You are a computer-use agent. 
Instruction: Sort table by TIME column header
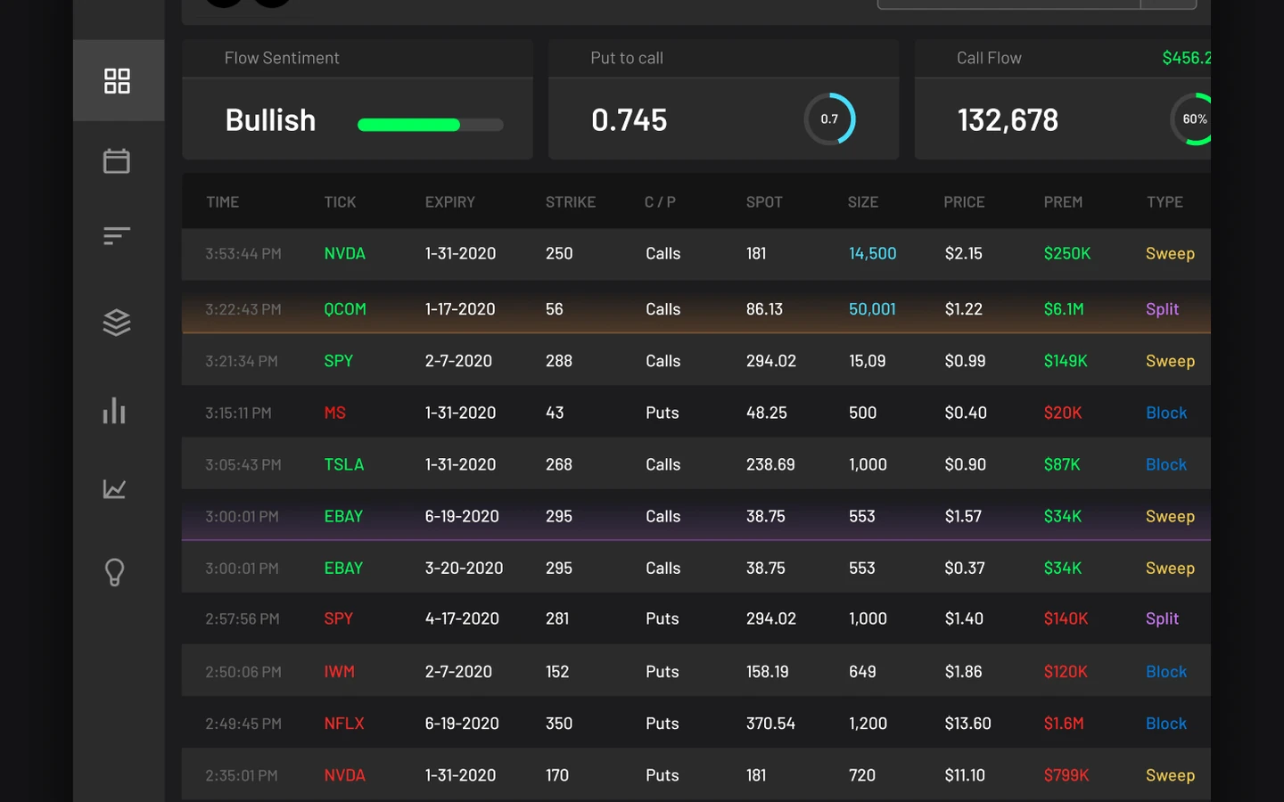pyautogui.click(x=223, y=202)
